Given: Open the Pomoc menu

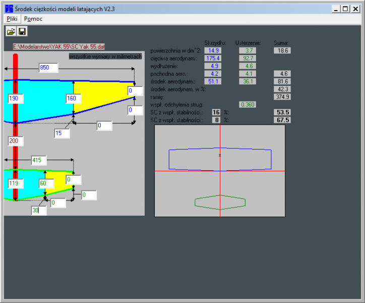Looking at the screenshot, I should point(33,19).
